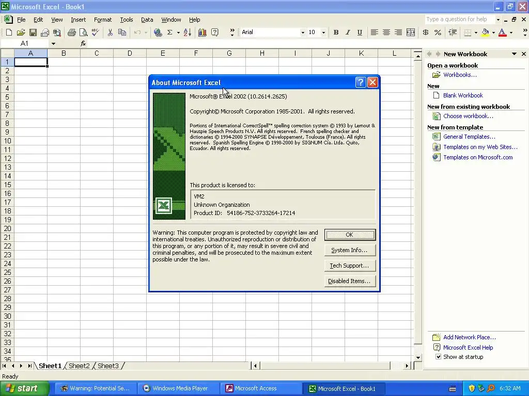Image resolution: width=529 pixels, height=396 pixels.
Task: Apply Percent style icon
Action: tap(438, 32)
